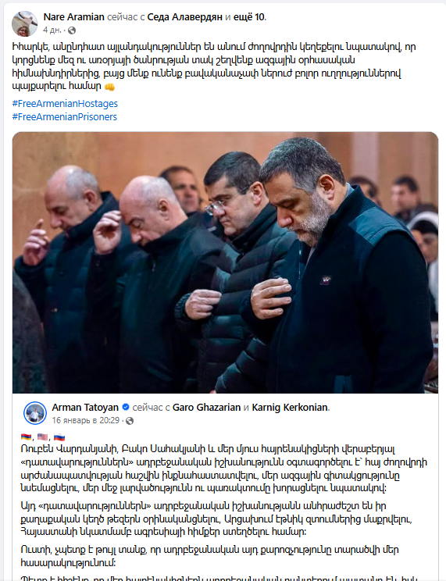Click the Russian flag emoji in shared post
The height and width of the screenshot is (581, 446).
coord(59,437)
